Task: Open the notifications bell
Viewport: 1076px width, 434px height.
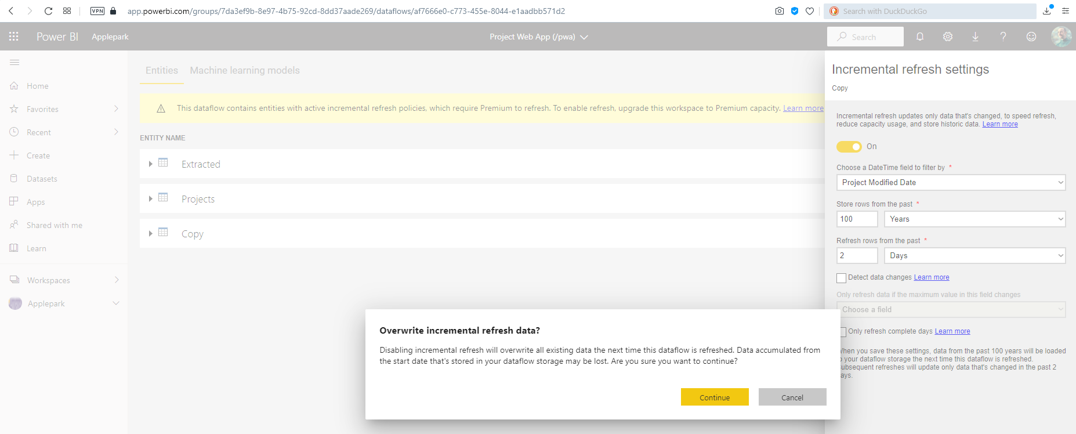Action: point(920,37)
